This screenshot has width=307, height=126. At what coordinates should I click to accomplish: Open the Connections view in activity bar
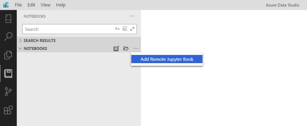[x=8, y=18]
